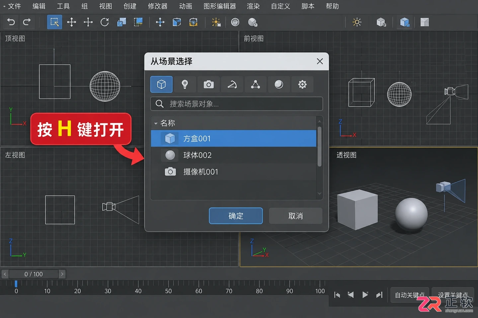Pick the dashed-rectangle region selection tool

tap(138, 22)
